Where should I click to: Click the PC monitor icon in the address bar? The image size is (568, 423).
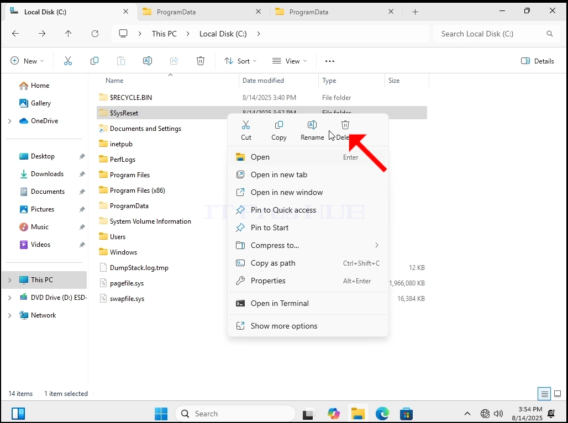[123, 34]
